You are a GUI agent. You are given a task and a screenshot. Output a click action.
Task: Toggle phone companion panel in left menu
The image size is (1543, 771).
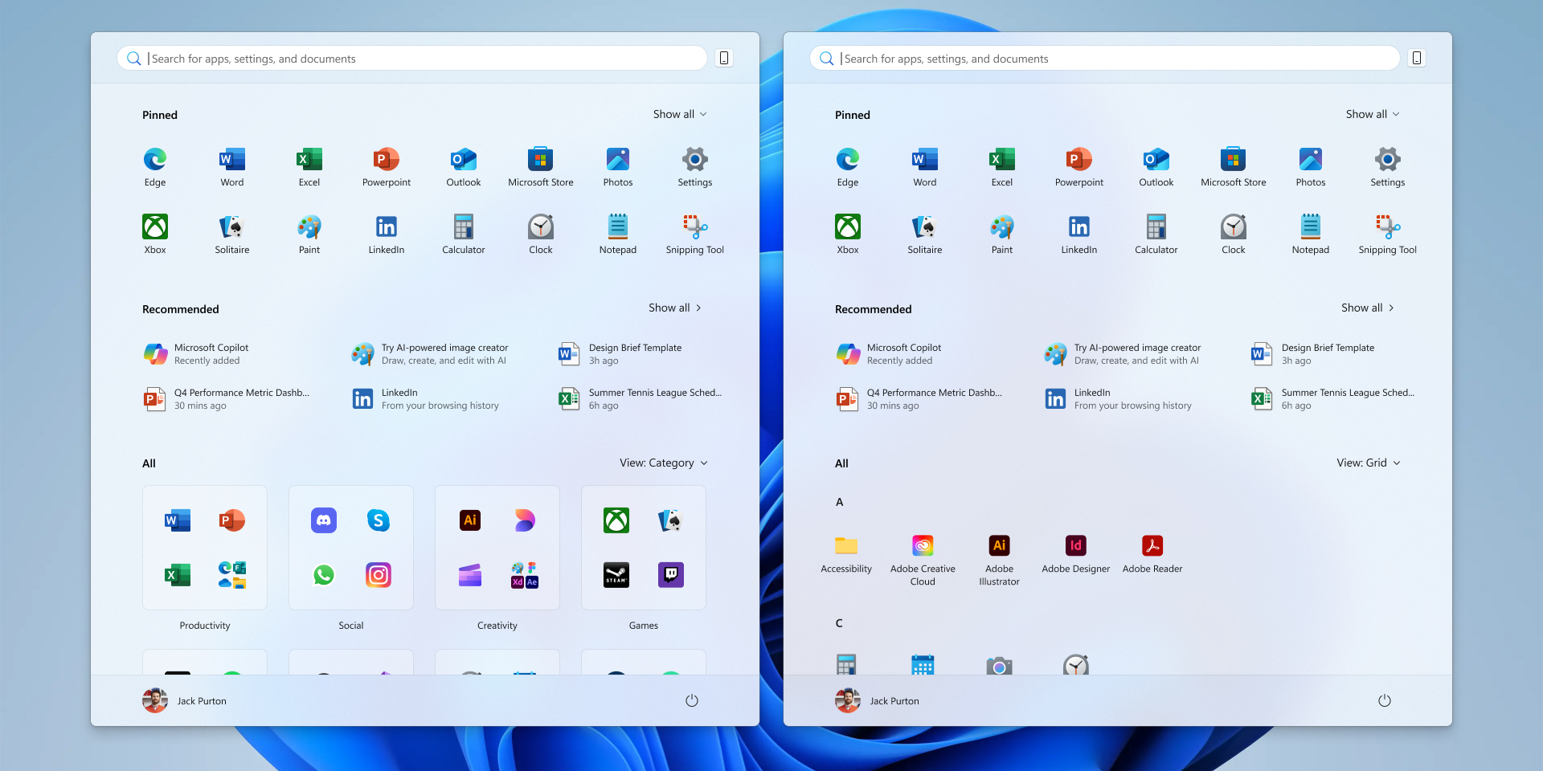click(724, 58)
